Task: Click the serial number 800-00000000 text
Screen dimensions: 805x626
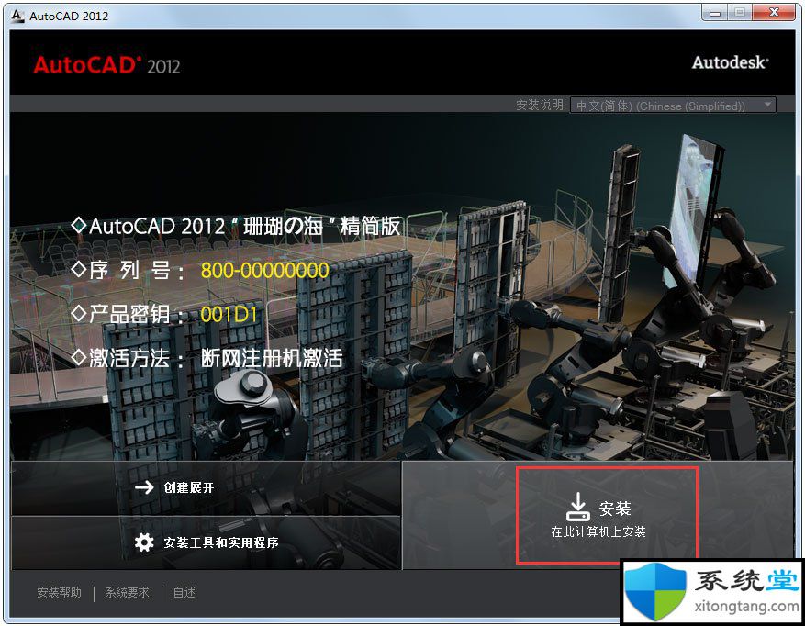Action: point(264,271)
